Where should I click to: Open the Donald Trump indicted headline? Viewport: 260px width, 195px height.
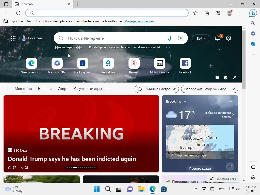(72, 159)
